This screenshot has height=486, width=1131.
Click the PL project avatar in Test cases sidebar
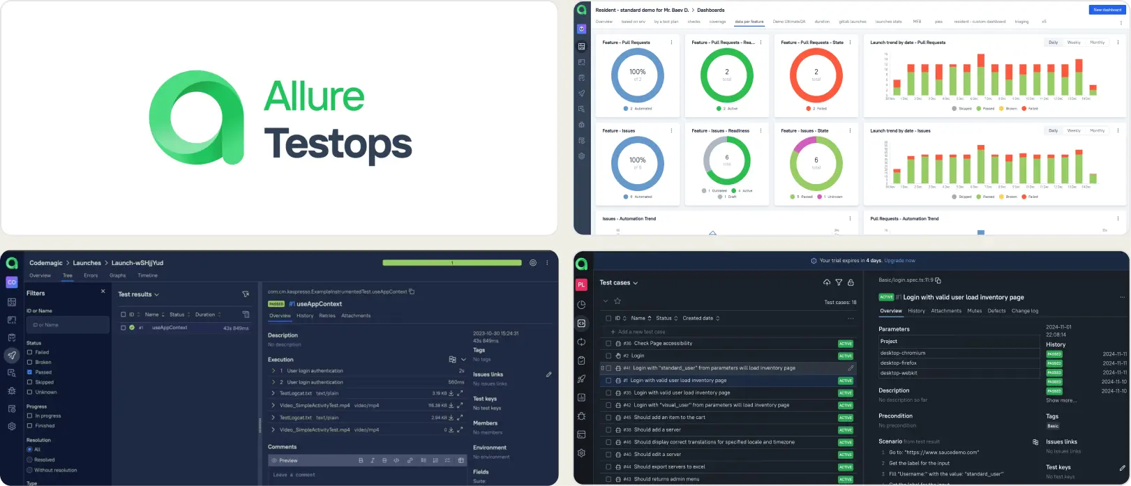581,284
